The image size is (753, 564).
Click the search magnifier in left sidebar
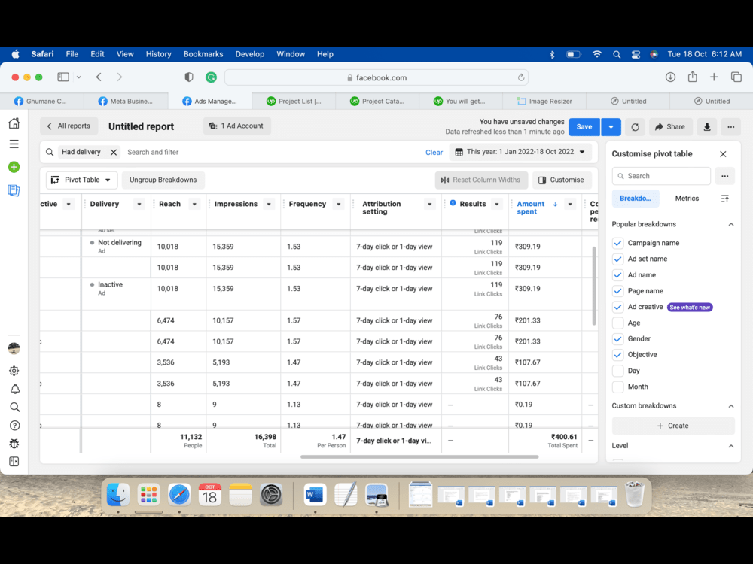click(x=15, y=407)
